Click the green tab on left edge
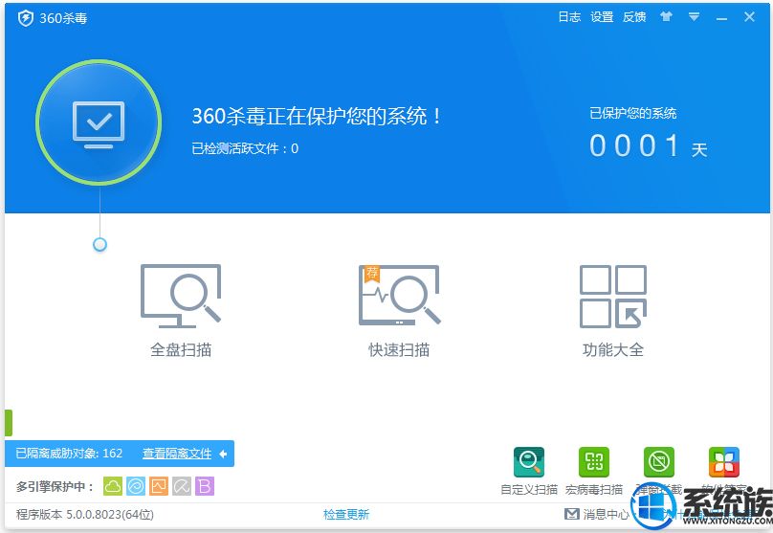Screen dimensions: 773x533 coord(9,423)
